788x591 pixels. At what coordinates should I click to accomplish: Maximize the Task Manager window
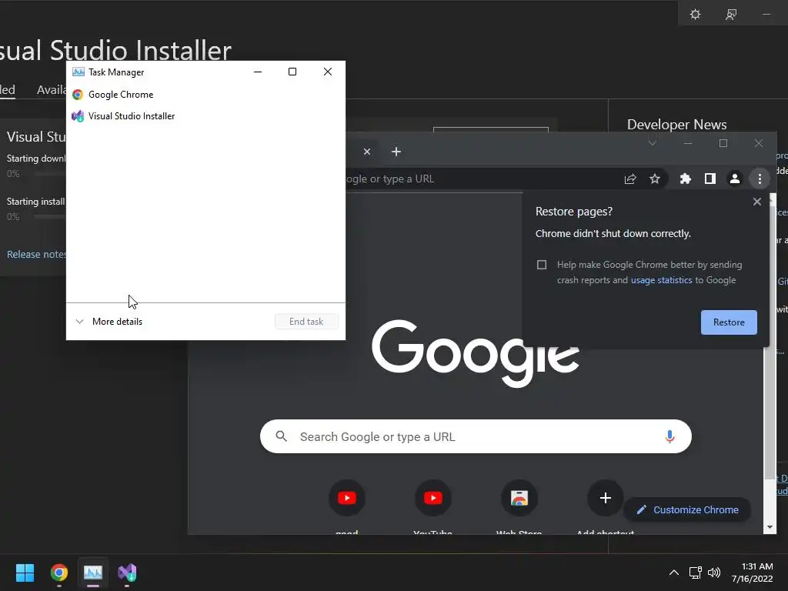(292, 72)
